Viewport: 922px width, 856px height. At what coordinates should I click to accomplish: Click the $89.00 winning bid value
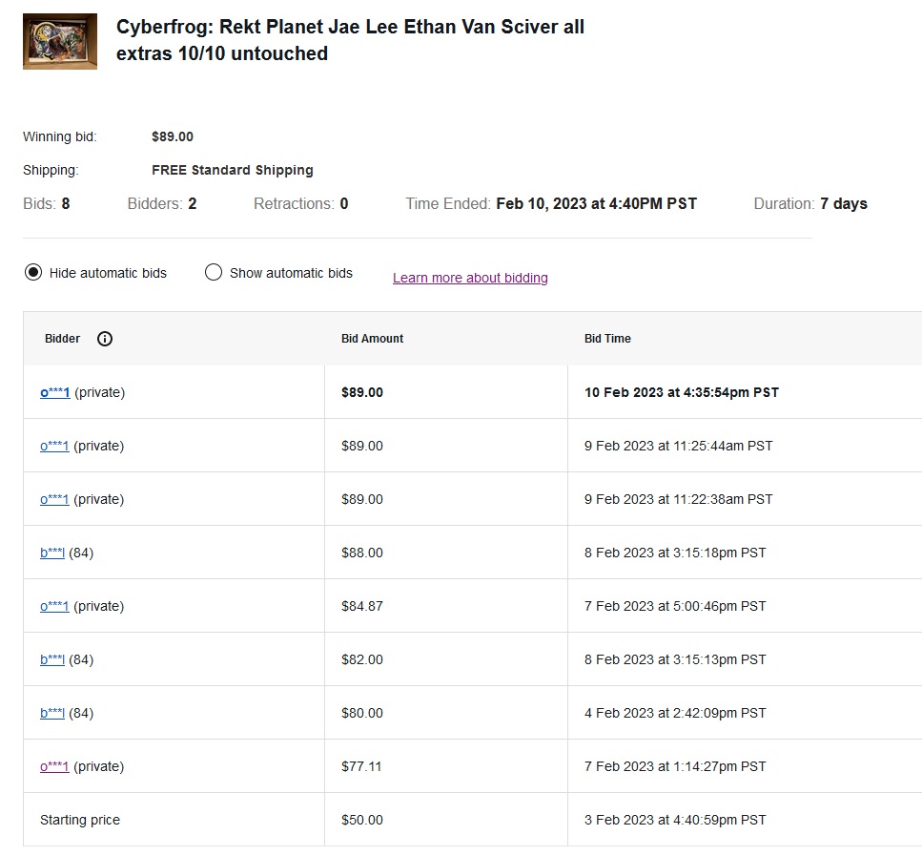point(173,136)
